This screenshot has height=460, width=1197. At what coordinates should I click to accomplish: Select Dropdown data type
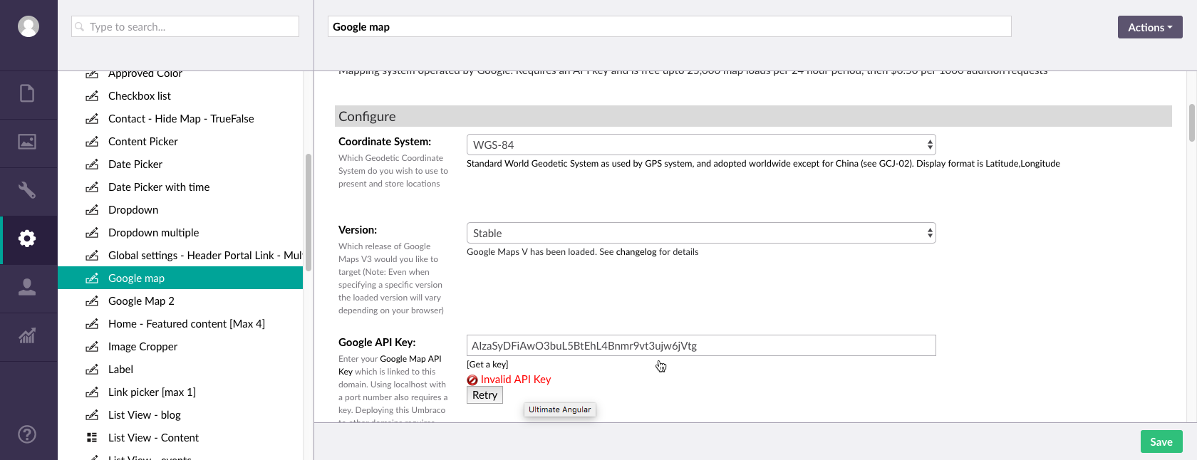[x=133, y=210]
